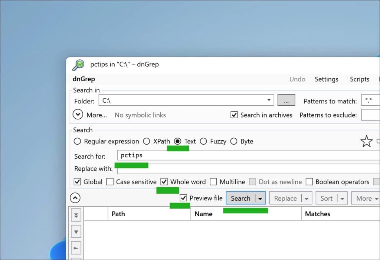Click the Replace with input field
This screenshot has width=380, height=260.
pyautogui.click(x=248, y=169)
